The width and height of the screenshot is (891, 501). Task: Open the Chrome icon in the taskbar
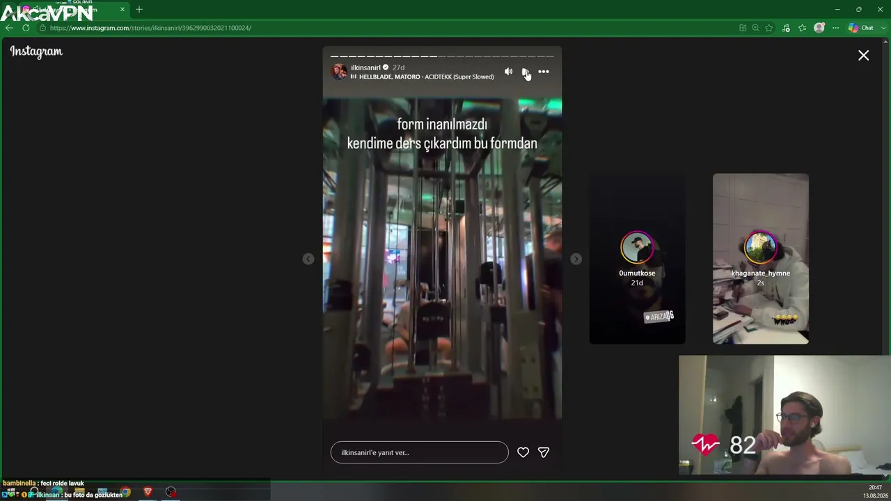click(x=125, y=493)
